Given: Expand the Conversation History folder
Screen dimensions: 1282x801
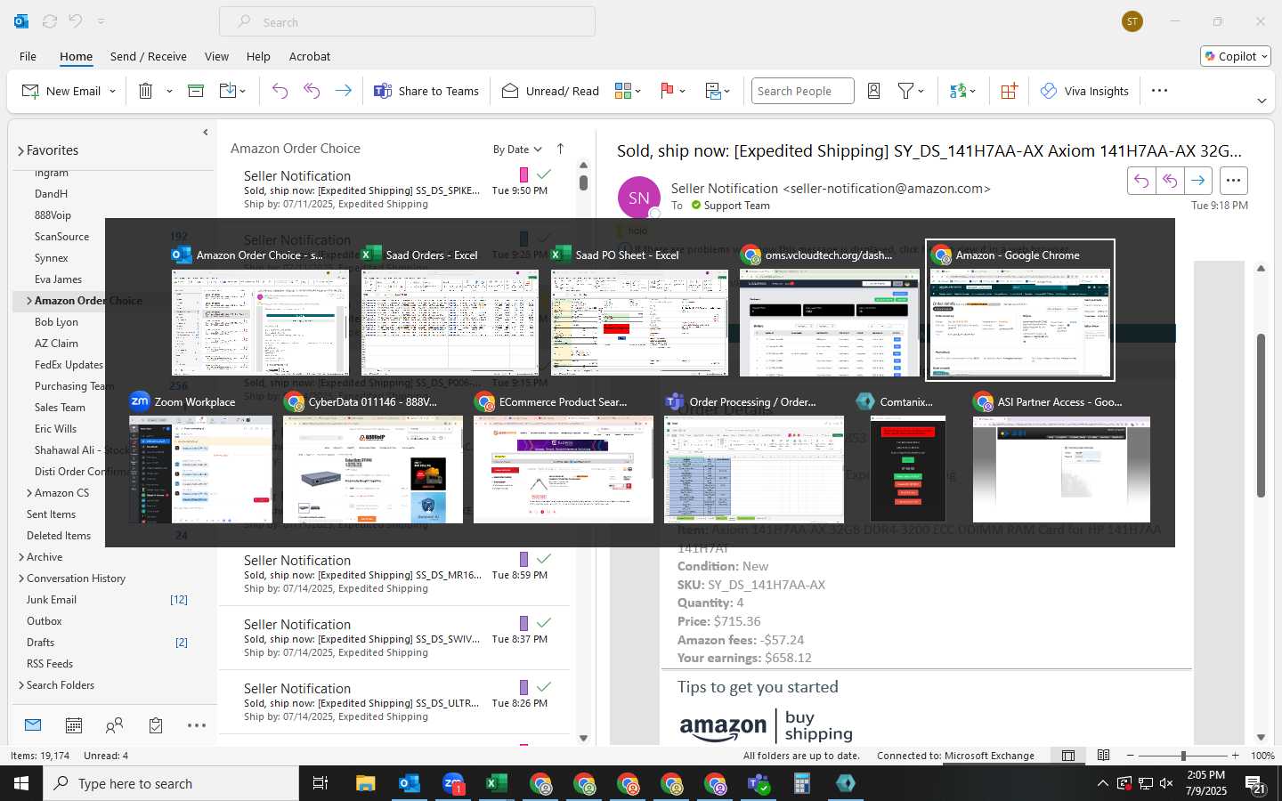Looking at the screenshot, I should [x=20, y=578].
